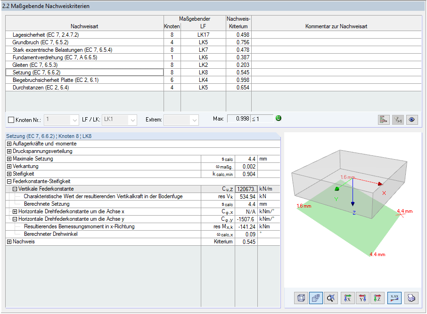The width and height of the screenshot is (427, 314).
Task: Click the green smiley status indicator
Action: pyautogui.click(x=279, y=118)
